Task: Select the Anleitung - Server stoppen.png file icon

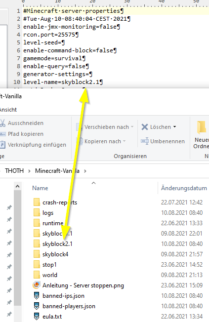Action: (x=37, y=285)
